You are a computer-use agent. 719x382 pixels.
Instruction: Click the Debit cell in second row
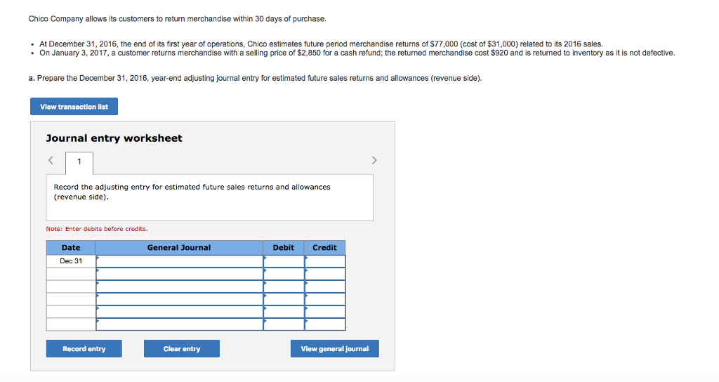[284, 274]
